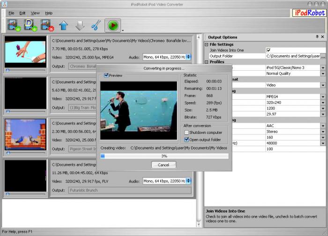Click the Add Video toolbar icon

14,25
